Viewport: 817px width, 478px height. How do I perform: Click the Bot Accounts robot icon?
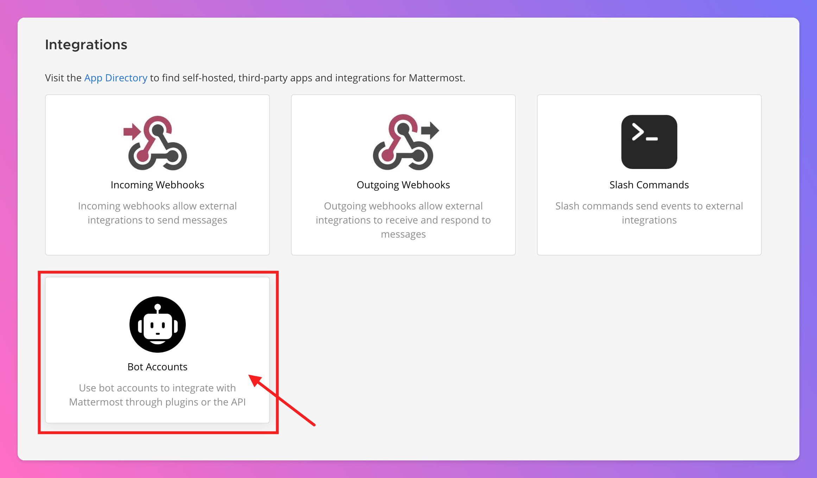(x=157, y=324)
